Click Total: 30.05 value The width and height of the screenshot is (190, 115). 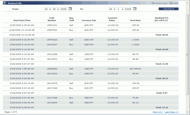(x=162, y=35)
